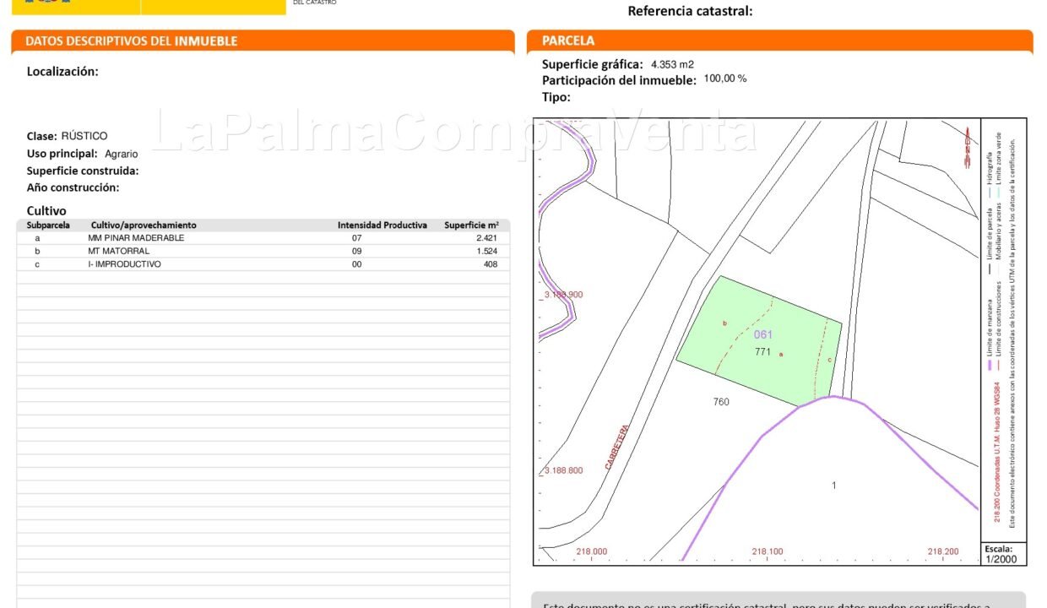Select subparcela 'a' cell in Cultivo table

click(37, 238)
